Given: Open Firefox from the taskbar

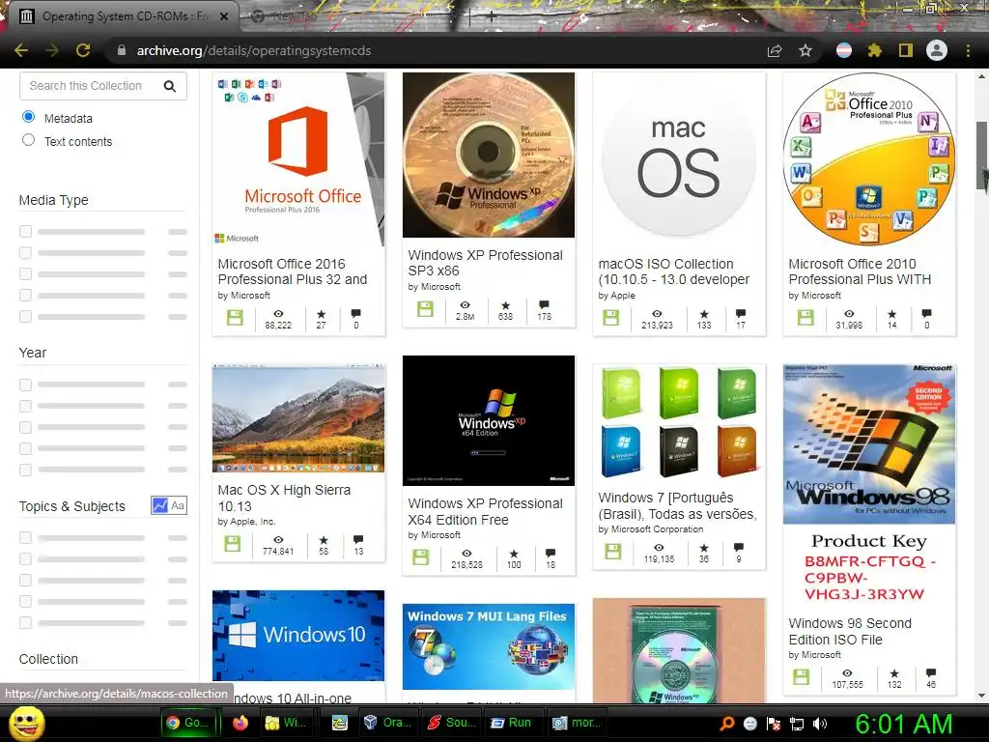Looking at the screenshot, I should (240, 723).
